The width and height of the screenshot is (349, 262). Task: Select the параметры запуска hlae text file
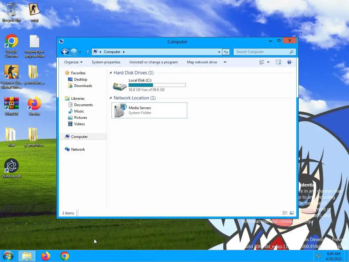[34, 46]
